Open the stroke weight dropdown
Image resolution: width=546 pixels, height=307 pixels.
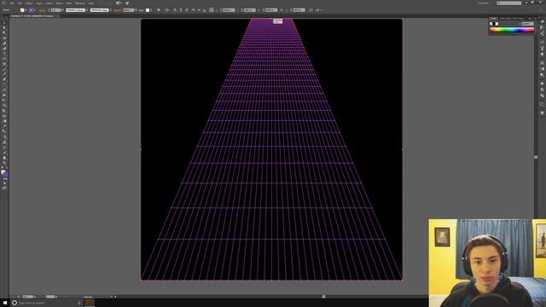62,10
